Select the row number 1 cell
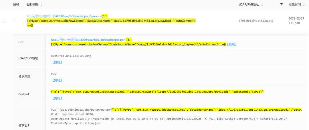309x130 pixels. pos(14,21)
